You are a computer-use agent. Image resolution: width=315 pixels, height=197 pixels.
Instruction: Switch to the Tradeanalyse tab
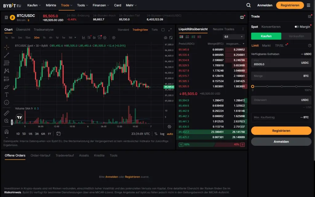[44, 30]
